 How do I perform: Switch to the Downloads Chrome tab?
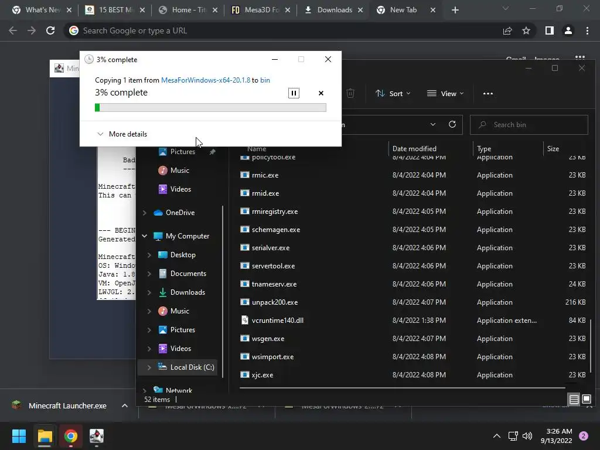tap(334, 10)
